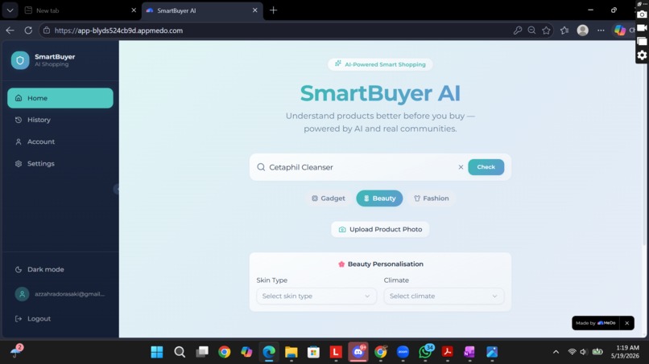Select the Gadget category

click(x=329, y=198)
